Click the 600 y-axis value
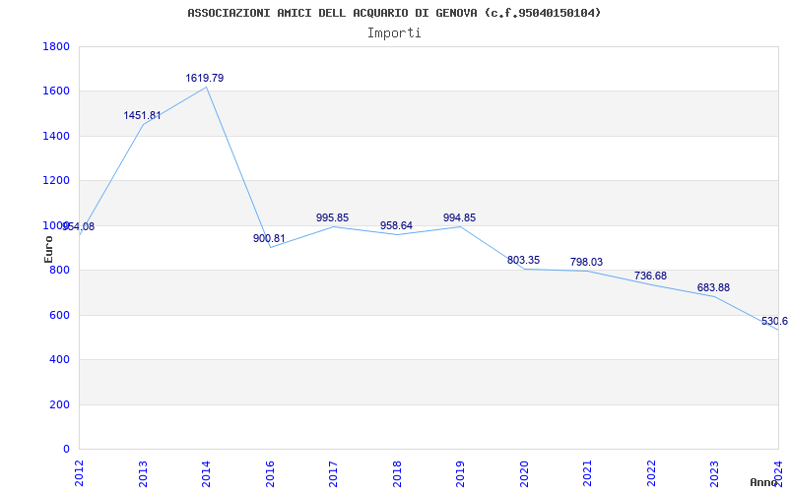This screenshot has height=492, width=788. (x=59, y=315)
